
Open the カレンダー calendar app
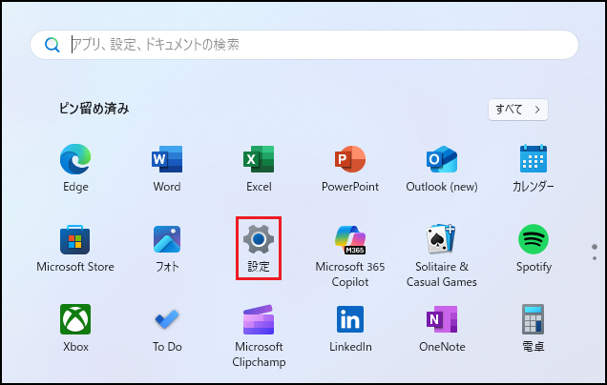point(533,159)
